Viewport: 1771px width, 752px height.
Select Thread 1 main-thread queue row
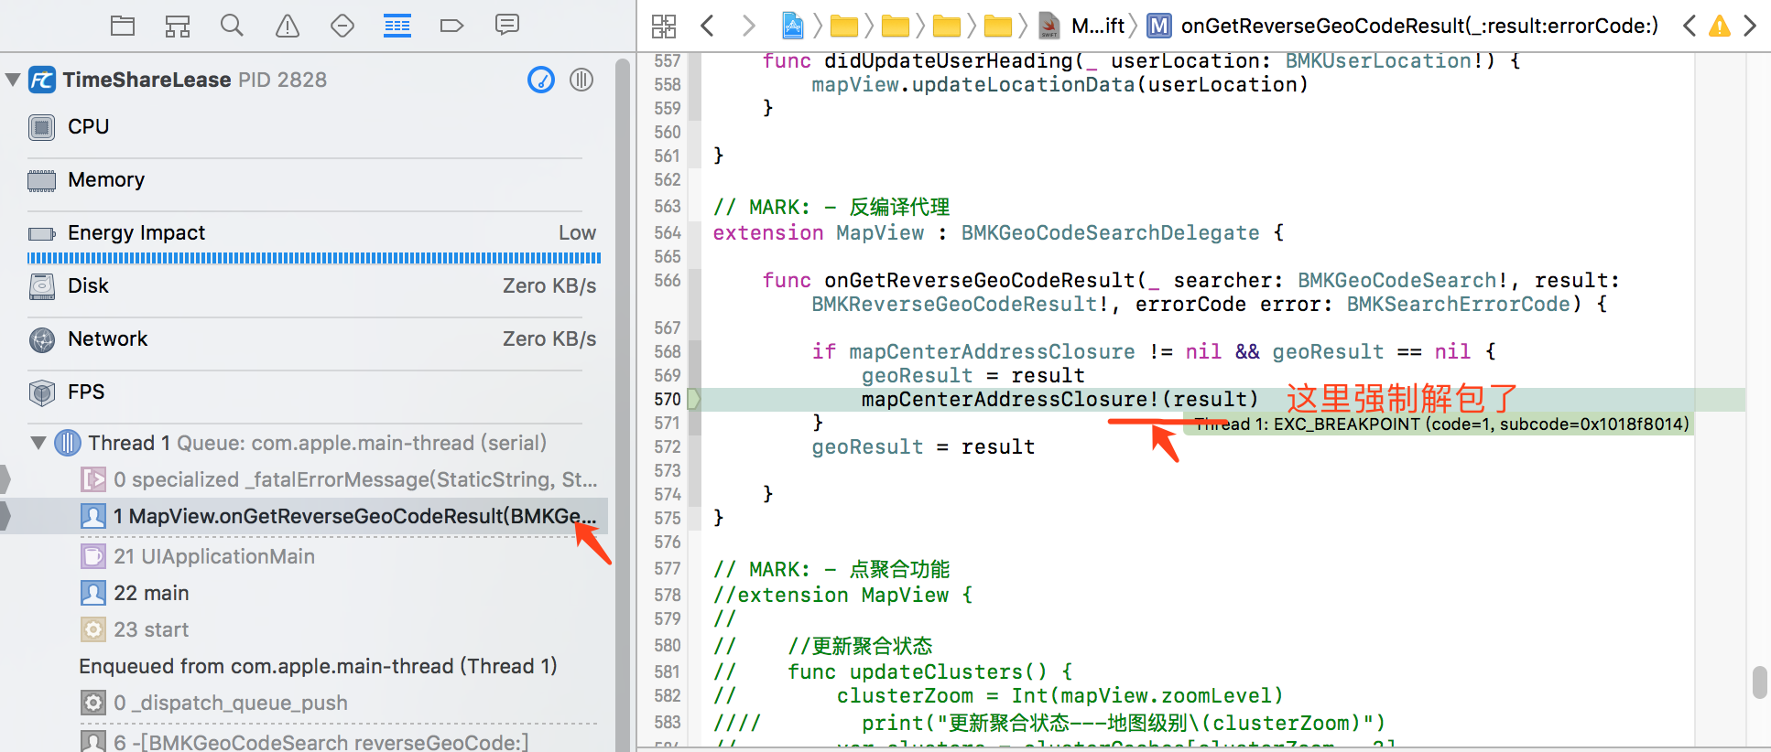click(304, 443)
